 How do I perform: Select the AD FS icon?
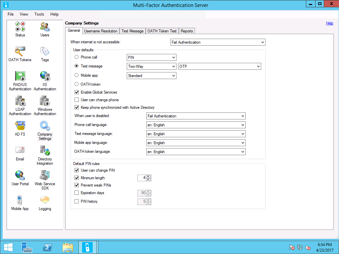pyautogui.click(x=20, y=126)
